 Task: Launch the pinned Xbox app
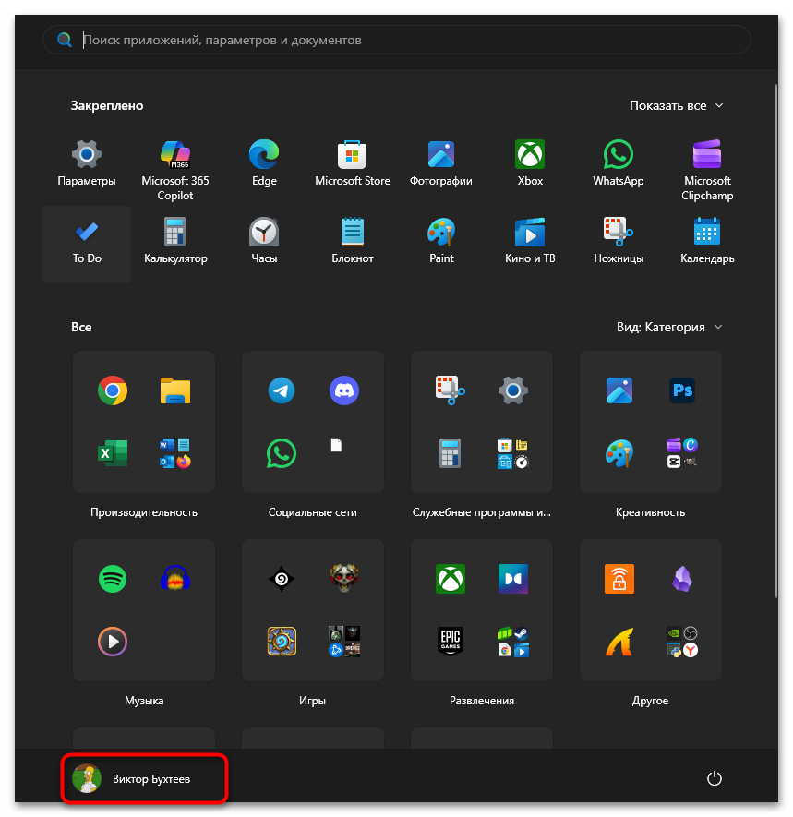[529, 163]
